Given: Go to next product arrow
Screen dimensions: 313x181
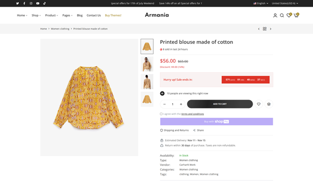Looking at the screenshot, I should click(x=271, y=29).
